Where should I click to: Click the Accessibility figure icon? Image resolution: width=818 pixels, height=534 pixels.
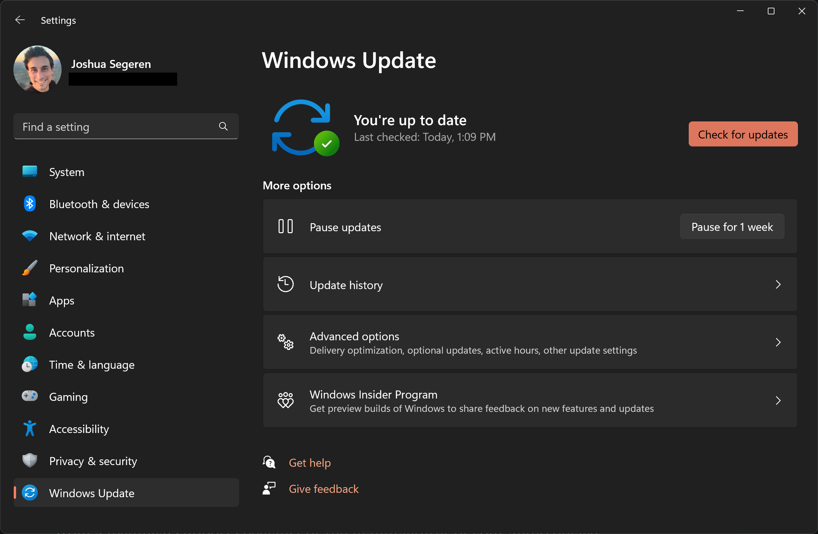[29, 429]
